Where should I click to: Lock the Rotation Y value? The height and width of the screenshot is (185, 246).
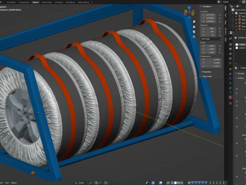(219, 32)
